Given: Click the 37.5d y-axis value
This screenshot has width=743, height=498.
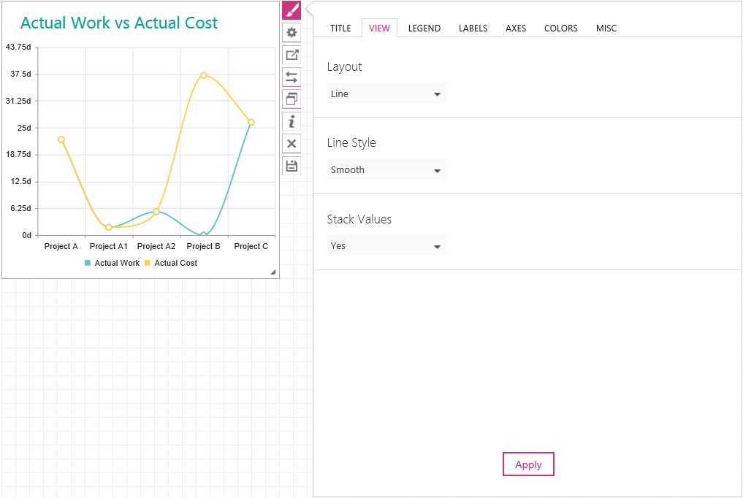Looking at the screenshot, I should click(21, 74).
